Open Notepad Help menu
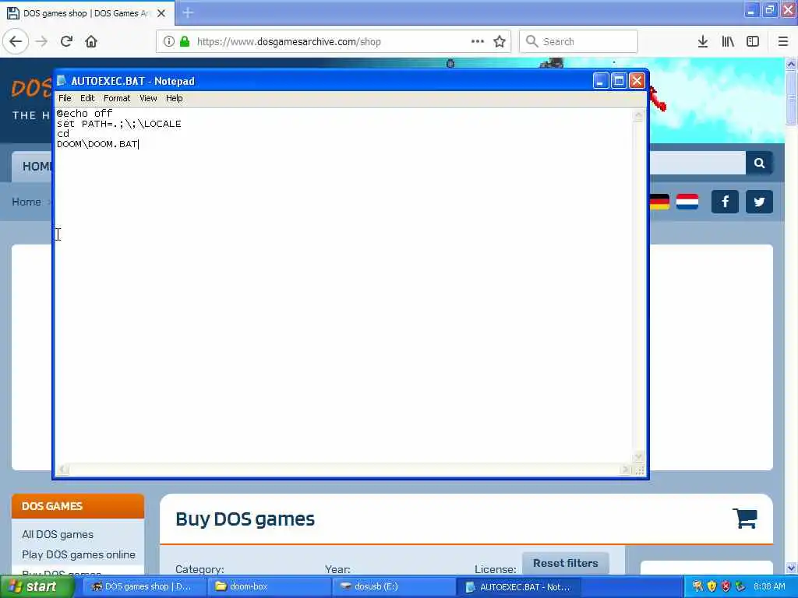 [x=174, y=98]
